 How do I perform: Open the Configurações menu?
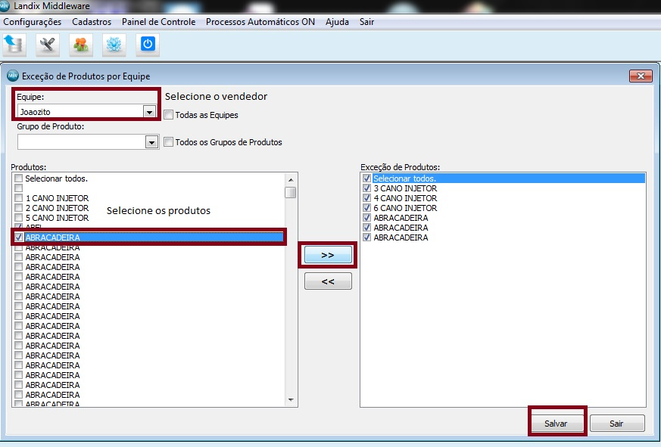[33, 22]
